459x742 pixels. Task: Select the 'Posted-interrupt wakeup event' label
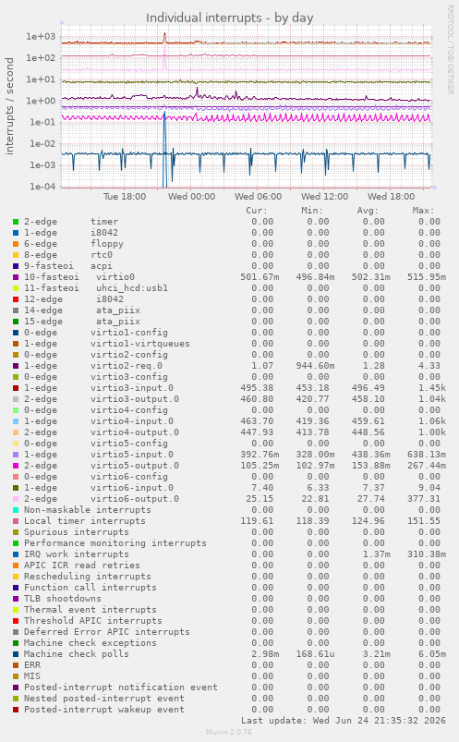point(104,710)
